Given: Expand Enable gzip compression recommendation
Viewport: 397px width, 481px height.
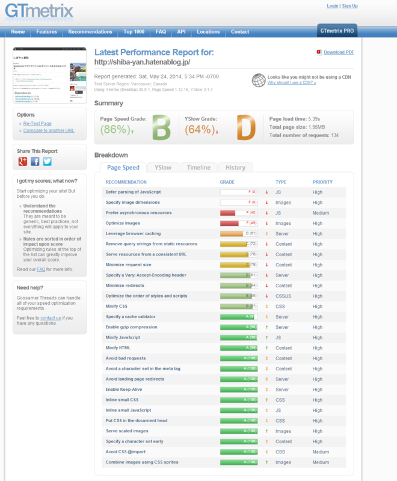Looking at the screenshot, I should tap(131, 327).
